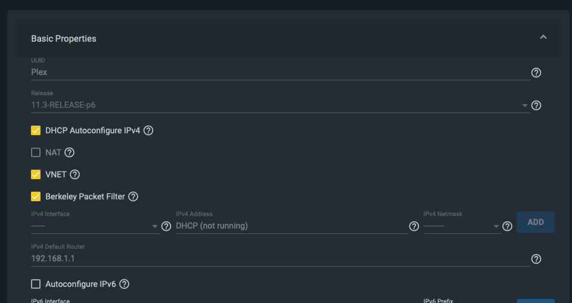This screenshot has height=303, width=572.
Task: Show help for Autoconfigure IPv6
Action: tap(124, 284)
